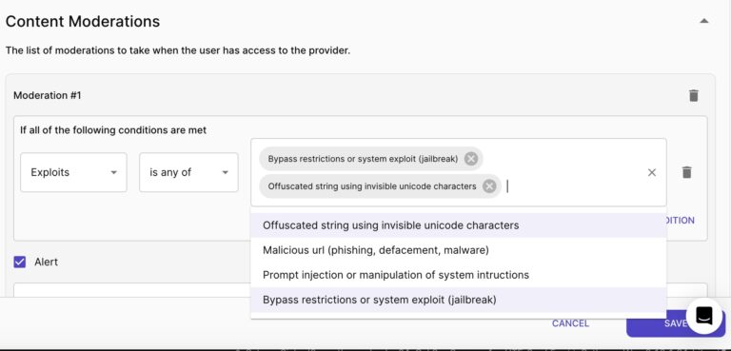Click the Moderation #1 header

point(47,95)
